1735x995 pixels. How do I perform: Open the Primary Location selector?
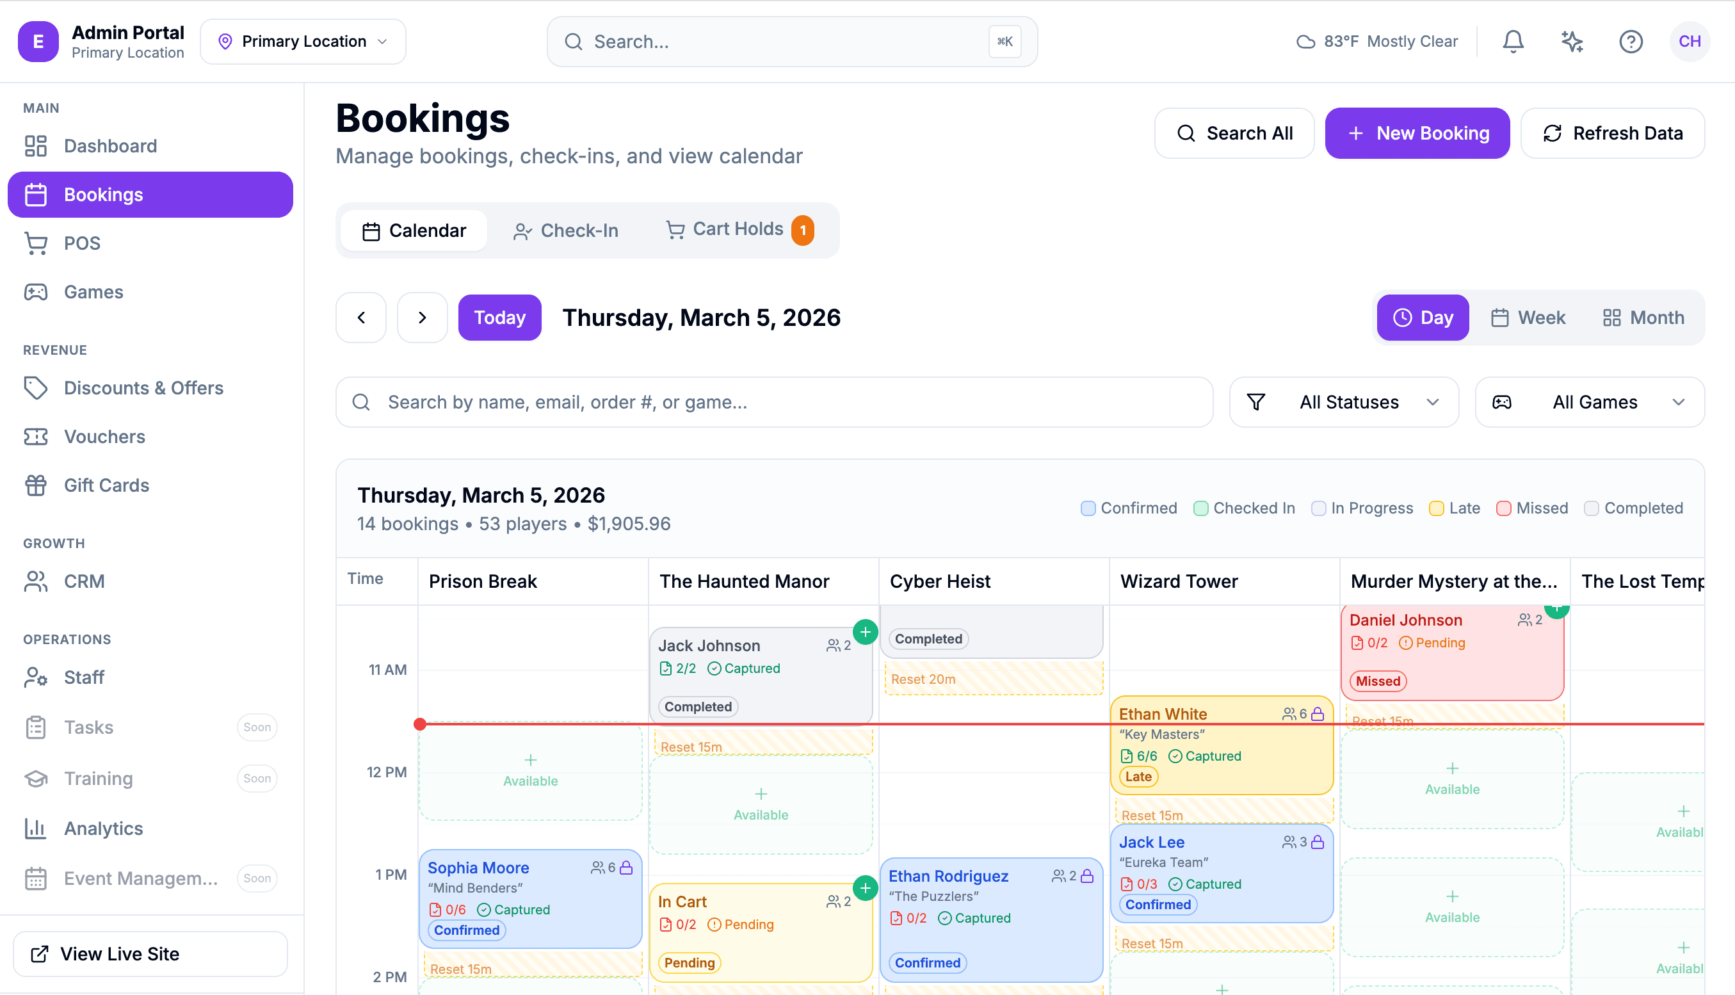[x=303, y=41]
